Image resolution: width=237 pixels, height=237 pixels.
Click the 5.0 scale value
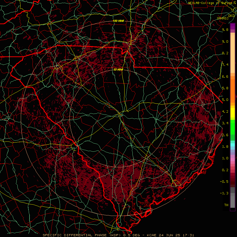(x=225, y=100)
